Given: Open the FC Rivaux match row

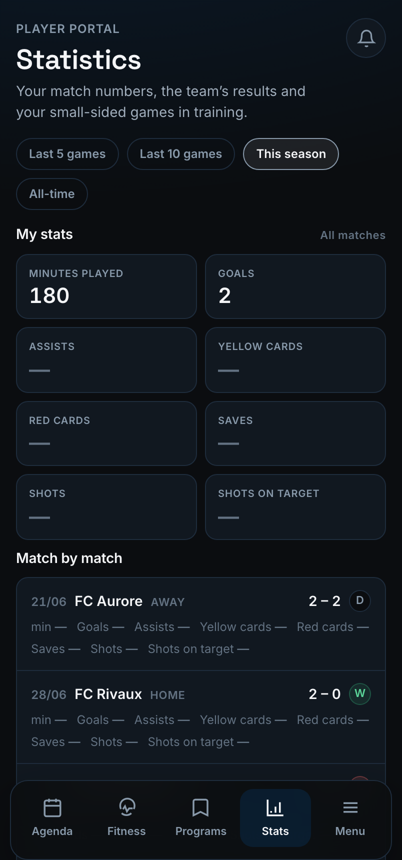Looking at the screenshot, I should click(x=201, y=717).
